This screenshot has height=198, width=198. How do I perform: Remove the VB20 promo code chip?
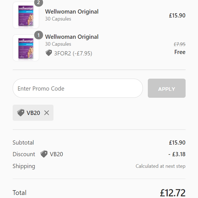[47, 113]
